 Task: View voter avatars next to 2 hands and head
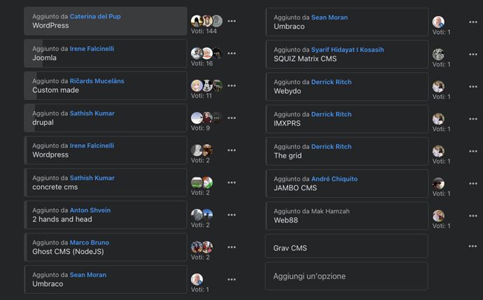click(x=202, y=215)
